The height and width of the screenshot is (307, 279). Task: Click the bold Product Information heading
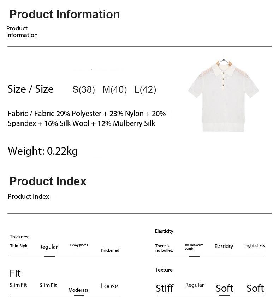click(x=65, y=15)
